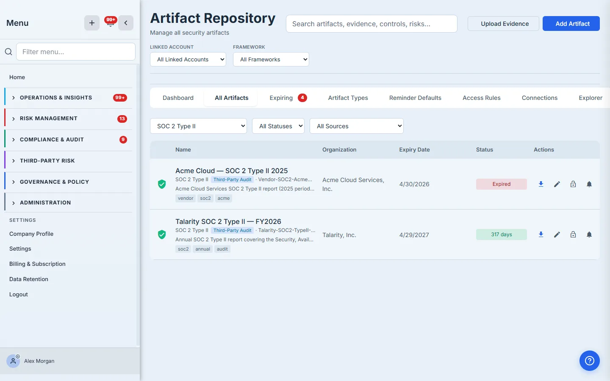Open the All Frameworks dropdown

[271, 59]
